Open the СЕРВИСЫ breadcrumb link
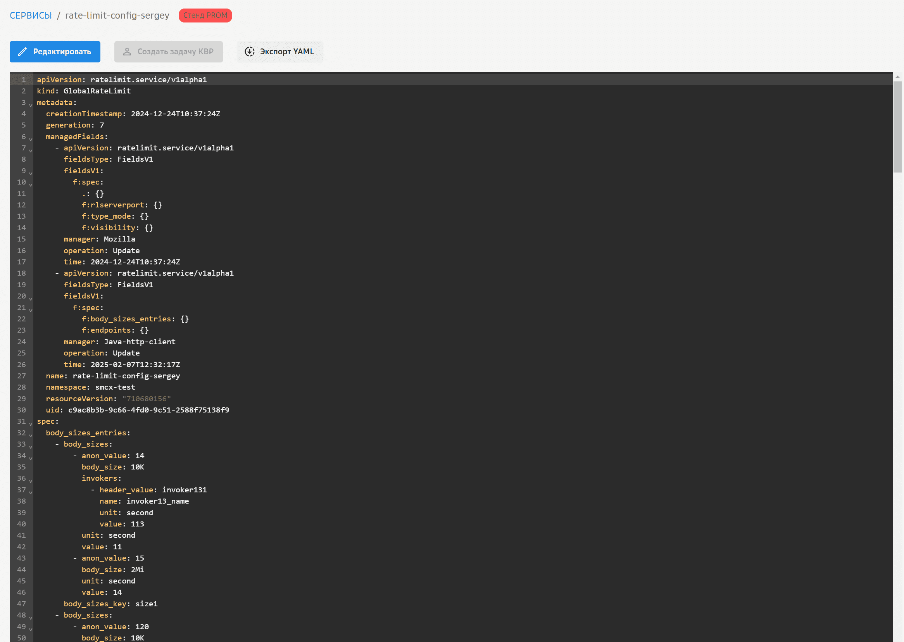 pos(31,16)
